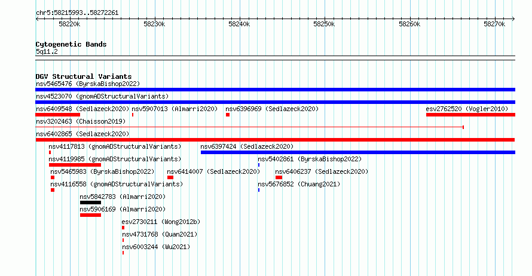Click the nsv6402865 (Sedlazeck2020) label
532x276 pixels.
[x=82, y=134]
